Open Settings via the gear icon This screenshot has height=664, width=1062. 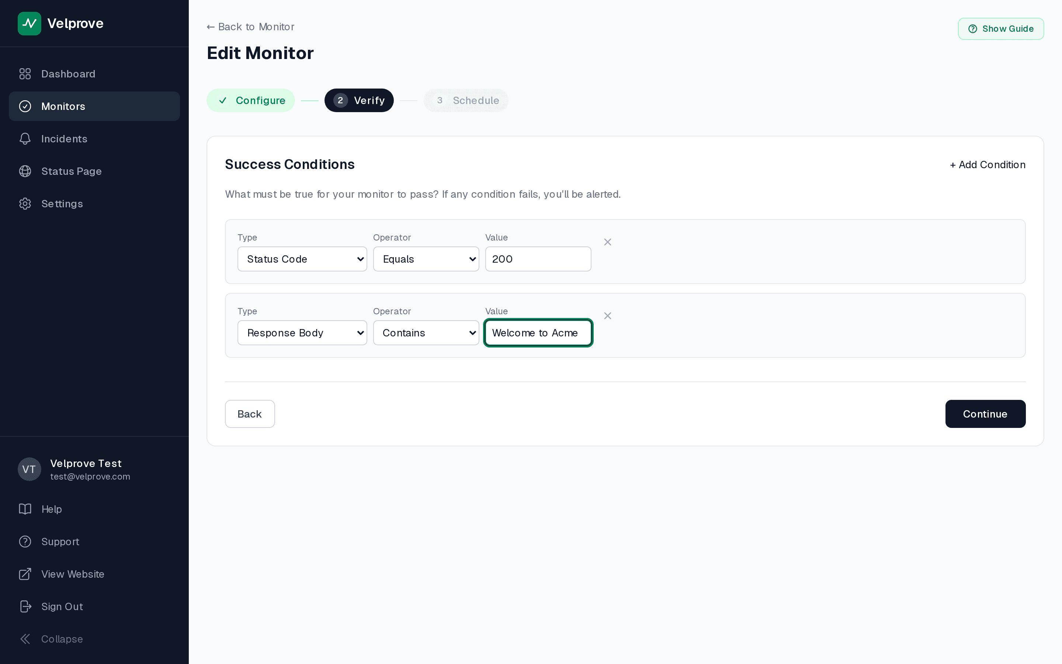[x=25, y=204]
